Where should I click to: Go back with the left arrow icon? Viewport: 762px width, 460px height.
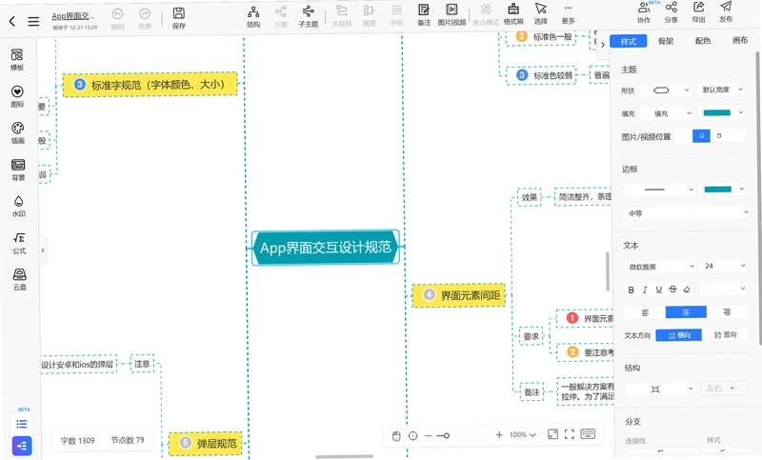(12, 21)
